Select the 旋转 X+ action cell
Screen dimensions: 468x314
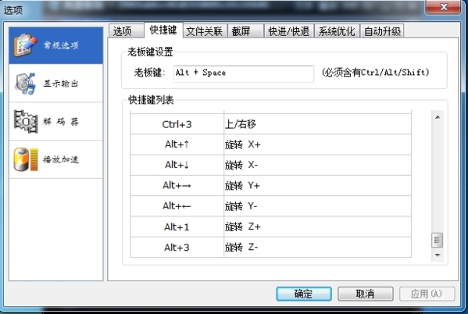[317, 145]
